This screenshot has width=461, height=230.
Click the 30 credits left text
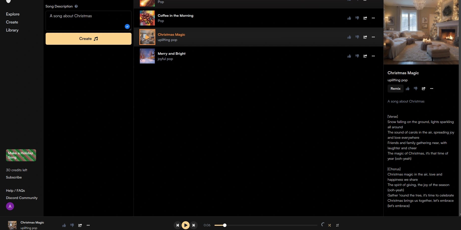[17, 170]
